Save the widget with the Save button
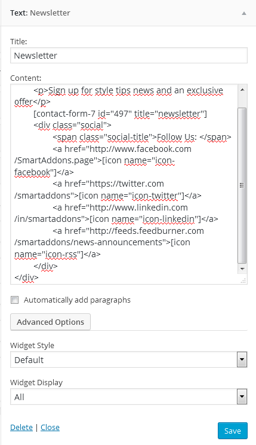 coord(233,431)
